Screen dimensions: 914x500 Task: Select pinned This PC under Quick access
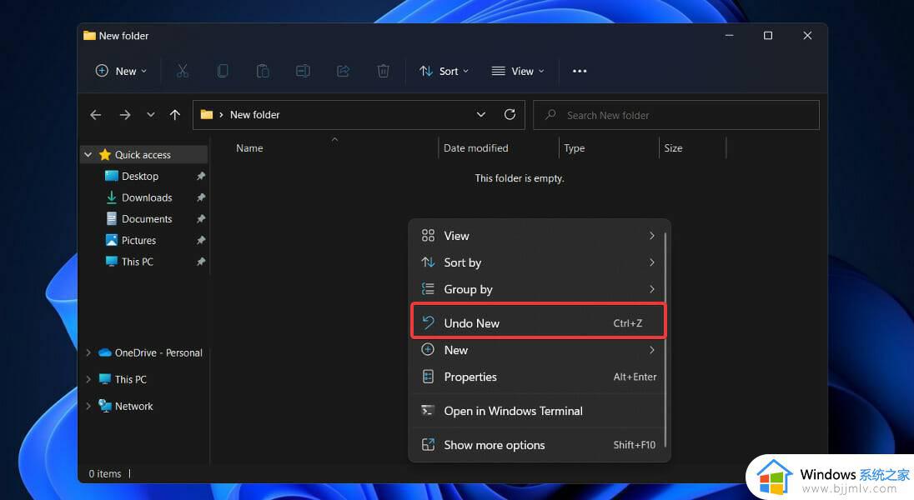pyautogui.click(x=138, y=262)
